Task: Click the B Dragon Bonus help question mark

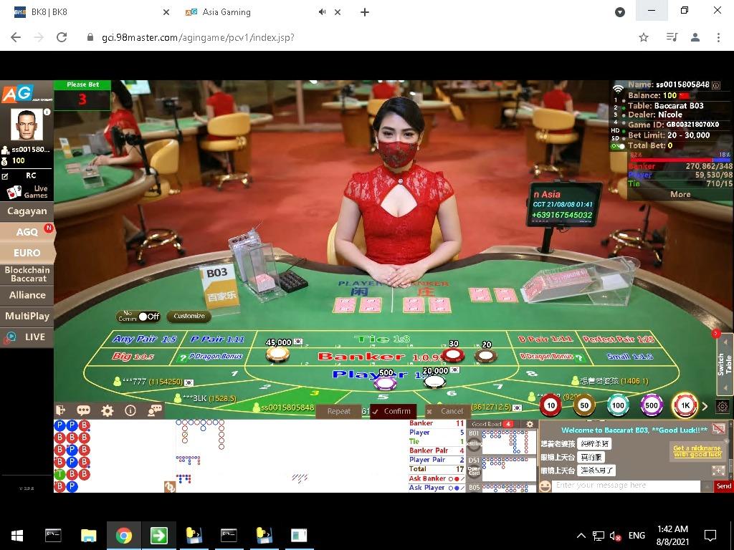Action: tap(580, 358)
